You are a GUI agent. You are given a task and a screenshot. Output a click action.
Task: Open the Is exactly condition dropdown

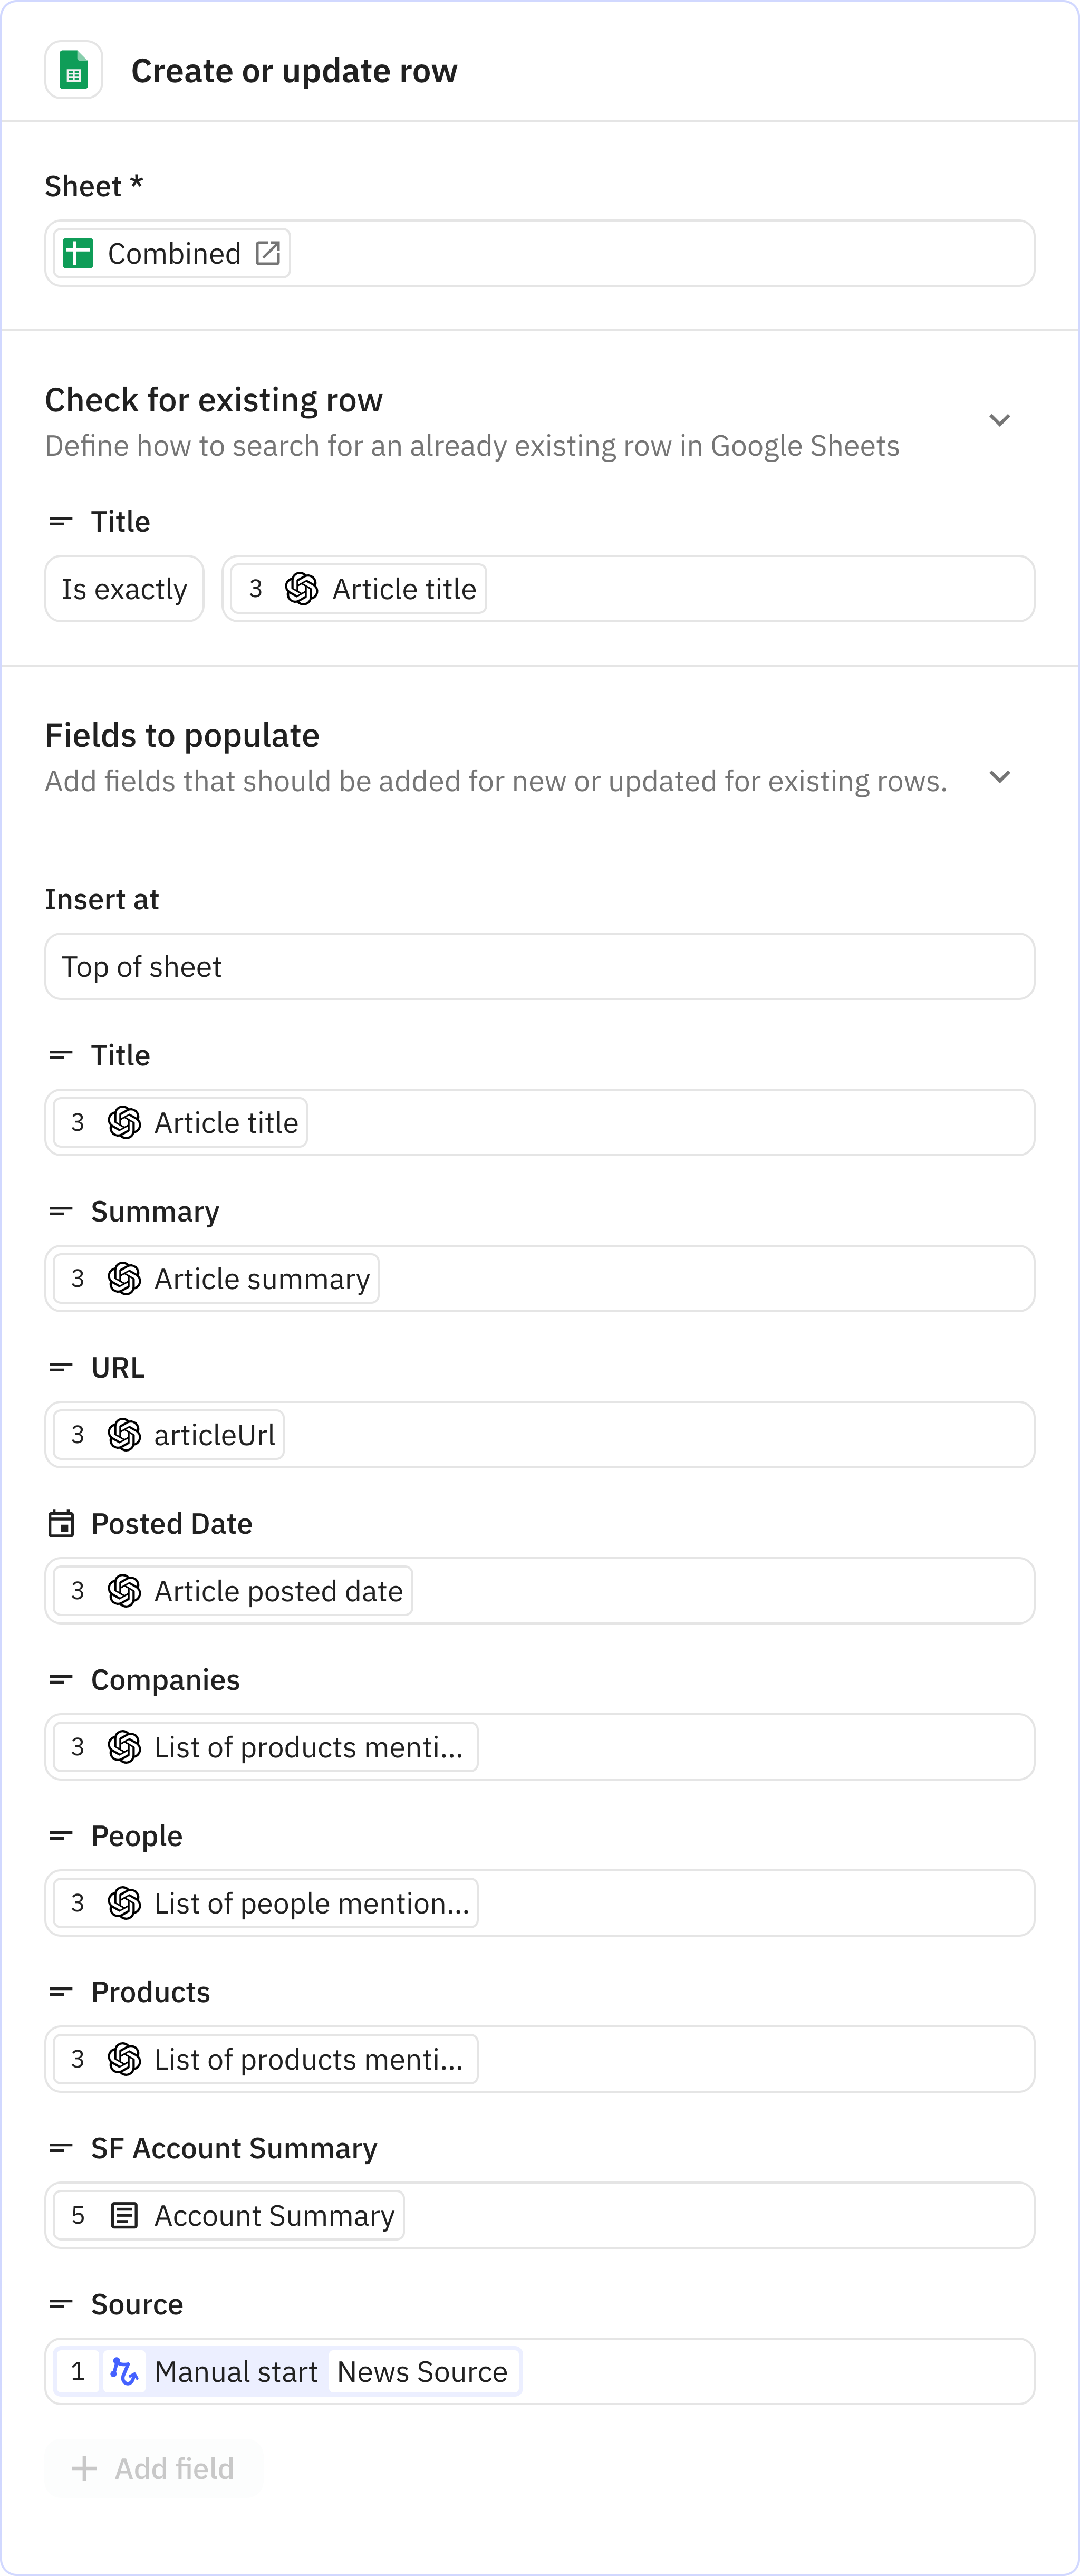tap(124, 588)
